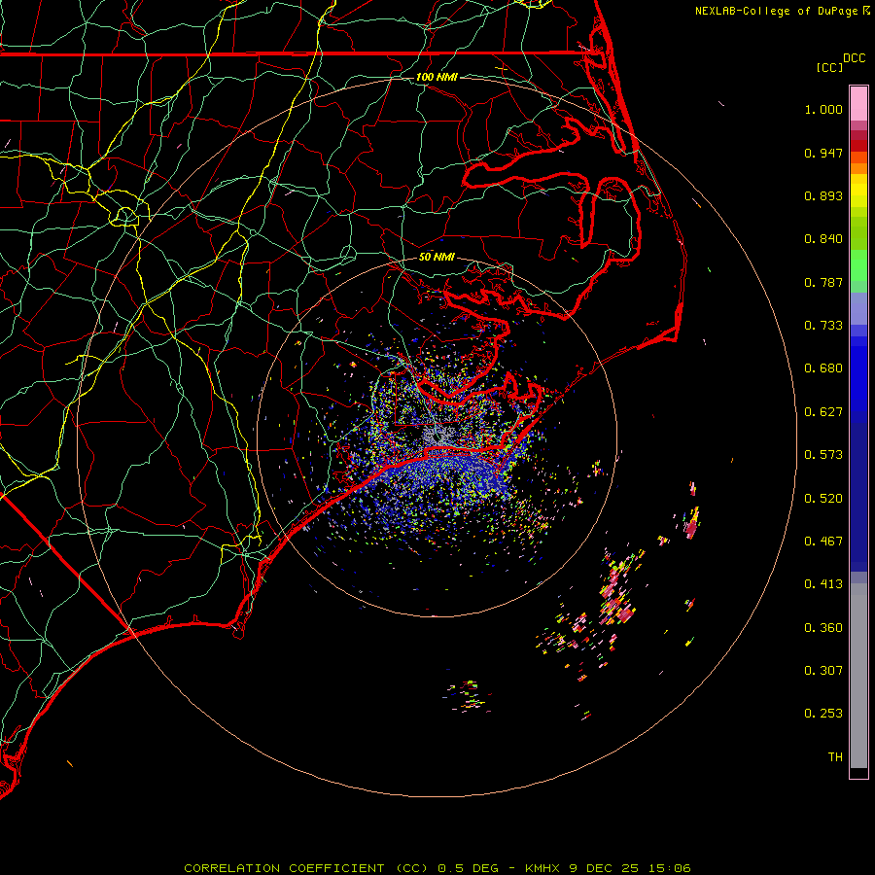
Task: Click the 0.947 scale value
Action: click(823, 153)
